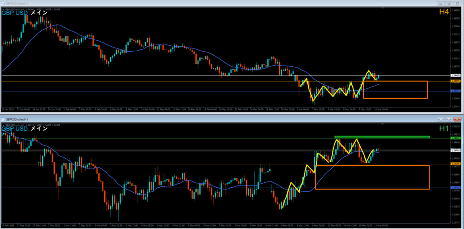Select the orange rectangle on the H4 chart

click(x=395, y=89)
